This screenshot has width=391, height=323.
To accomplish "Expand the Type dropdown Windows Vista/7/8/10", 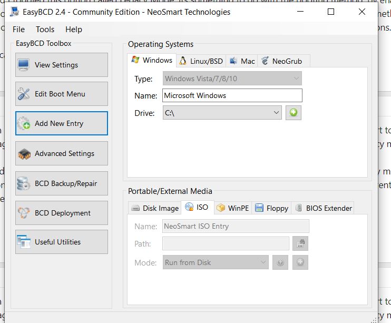I will click(x=232, y=79).
